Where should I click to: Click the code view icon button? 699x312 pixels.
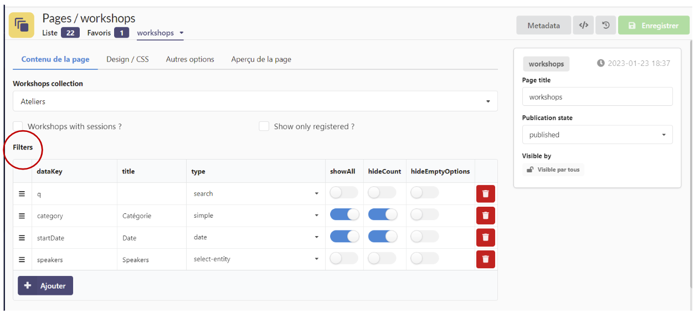click(583, 25)
